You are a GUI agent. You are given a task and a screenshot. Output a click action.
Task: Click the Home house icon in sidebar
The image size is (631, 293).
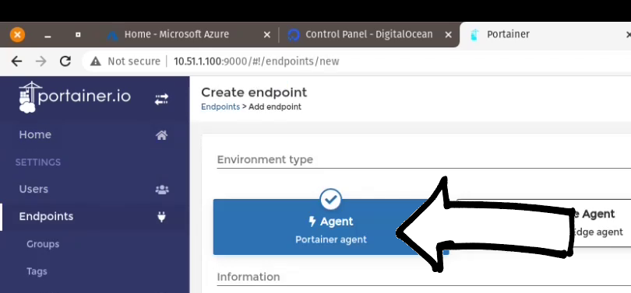tap(161, 135)
